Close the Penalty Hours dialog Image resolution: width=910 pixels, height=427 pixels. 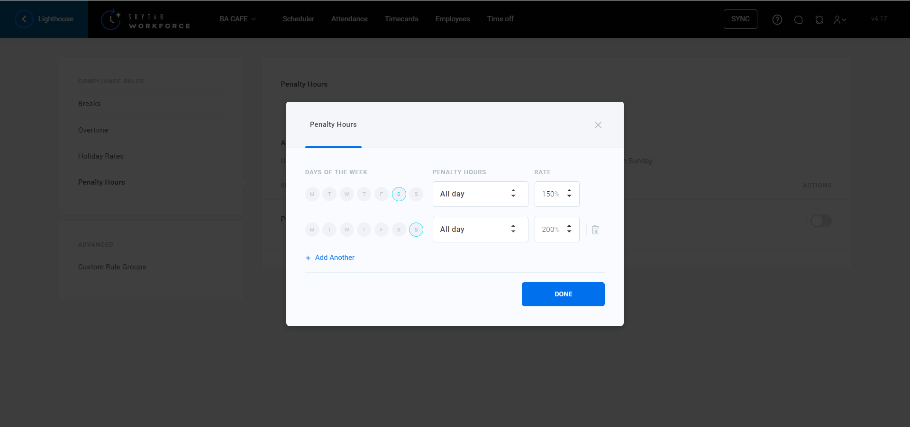(x=598, y=125)
